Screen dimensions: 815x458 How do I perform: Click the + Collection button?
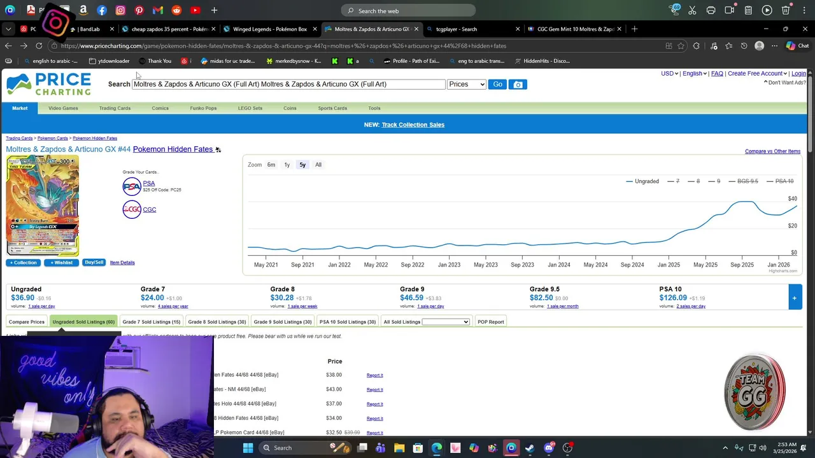point(23,263)
